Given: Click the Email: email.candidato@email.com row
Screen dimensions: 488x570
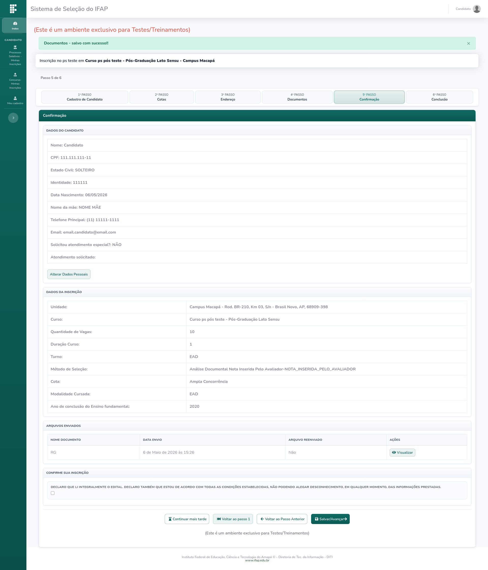Looking at the screenshot, I should coord(257,232).
